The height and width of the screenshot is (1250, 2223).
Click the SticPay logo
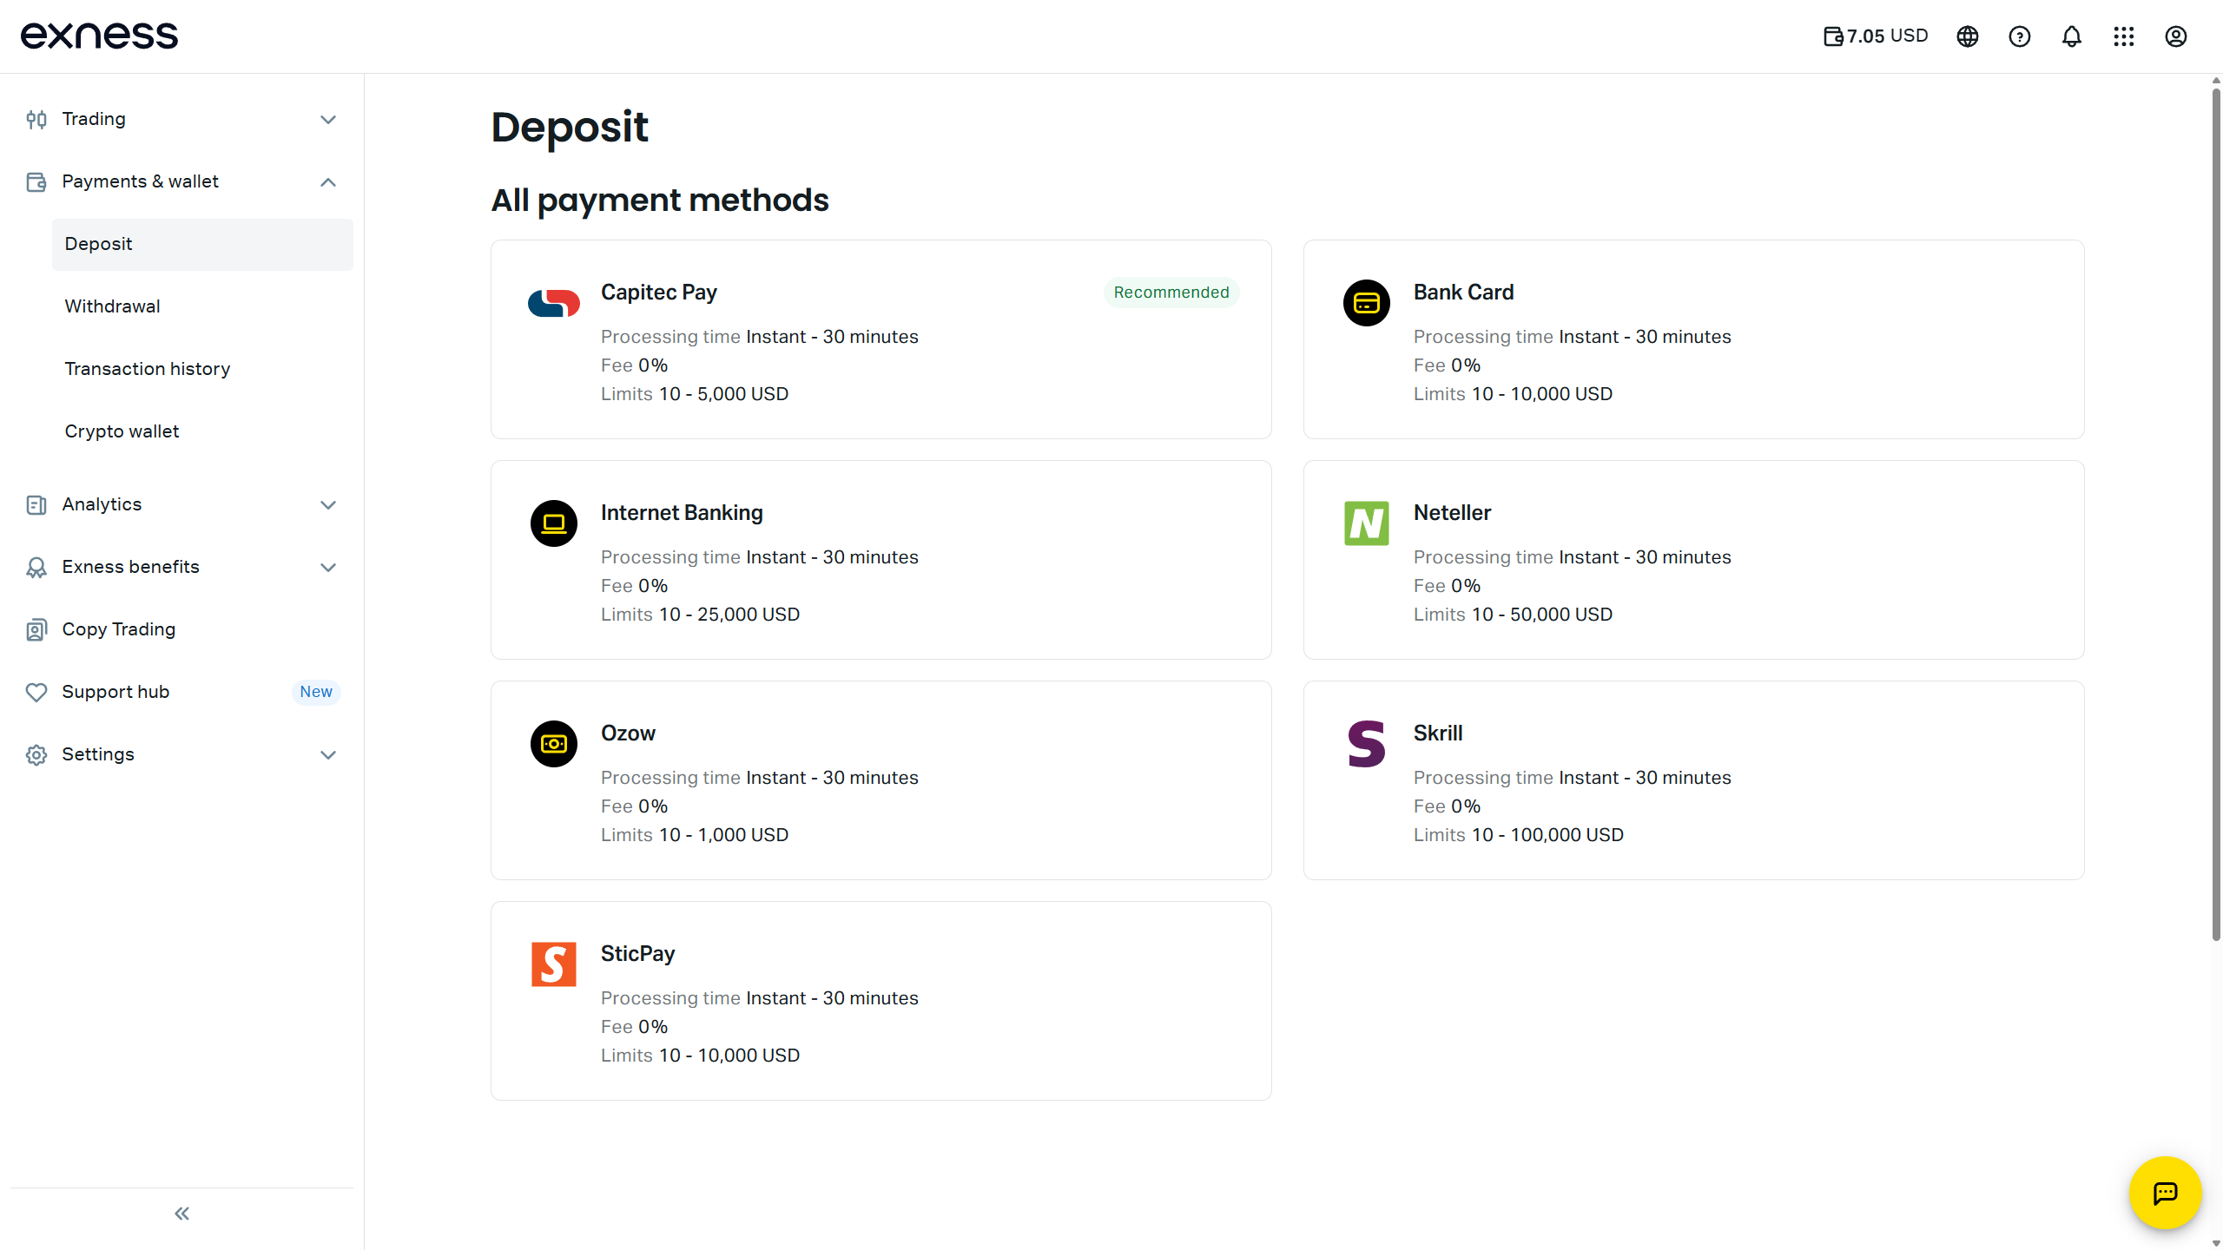[554, 964]
